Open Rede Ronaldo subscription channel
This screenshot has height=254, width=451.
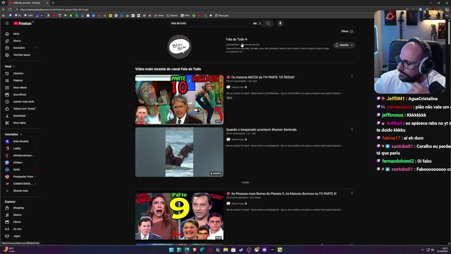pos(20,141)
